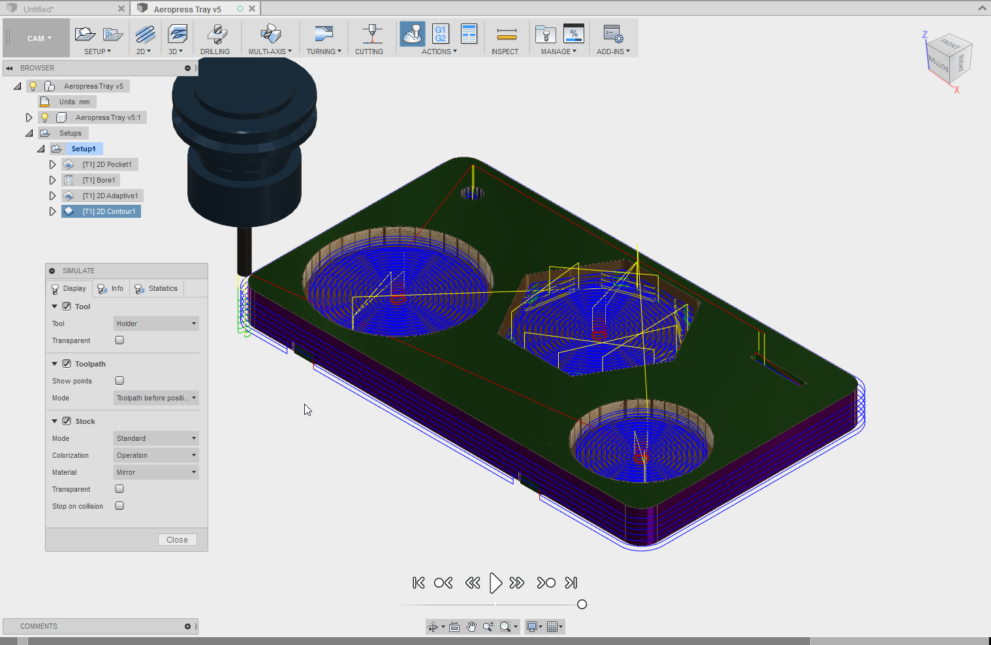Uncheck the Tool section checkbox
991x645 pixels.
(x=67, y=307)
